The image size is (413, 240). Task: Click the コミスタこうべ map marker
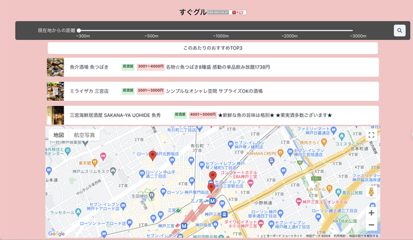(x=342, y=136)
